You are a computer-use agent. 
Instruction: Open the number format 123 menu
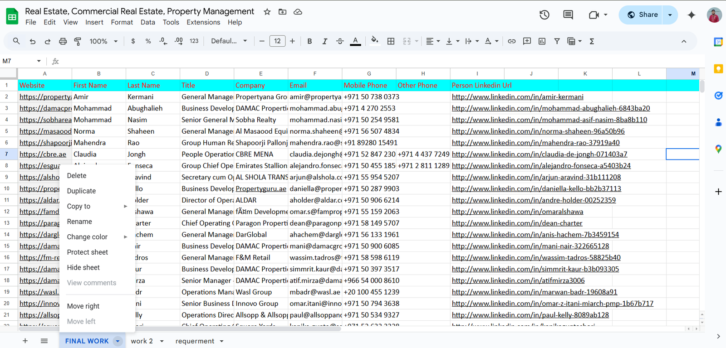click(194, 41)
